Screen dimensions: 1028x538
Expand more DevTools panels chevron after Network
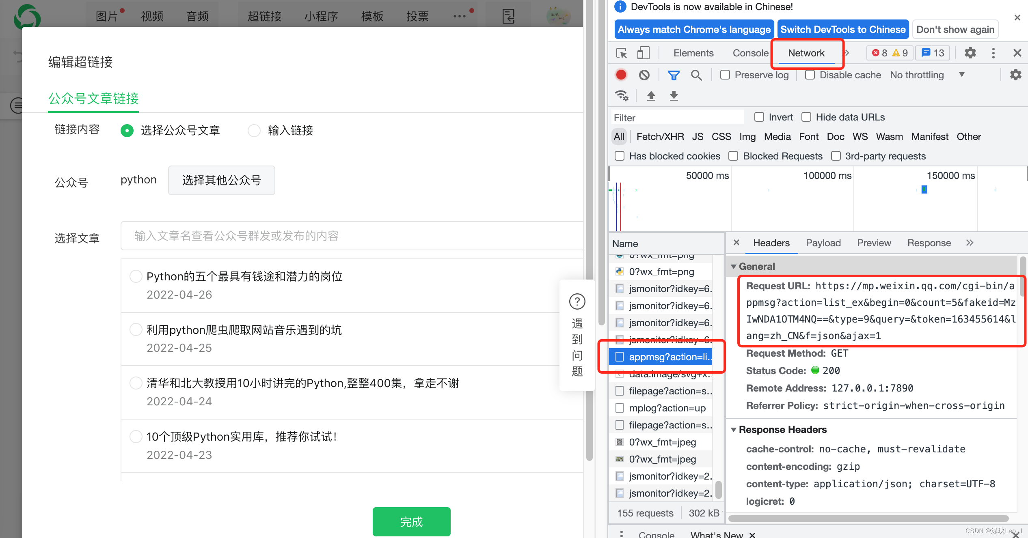[847, 53]
